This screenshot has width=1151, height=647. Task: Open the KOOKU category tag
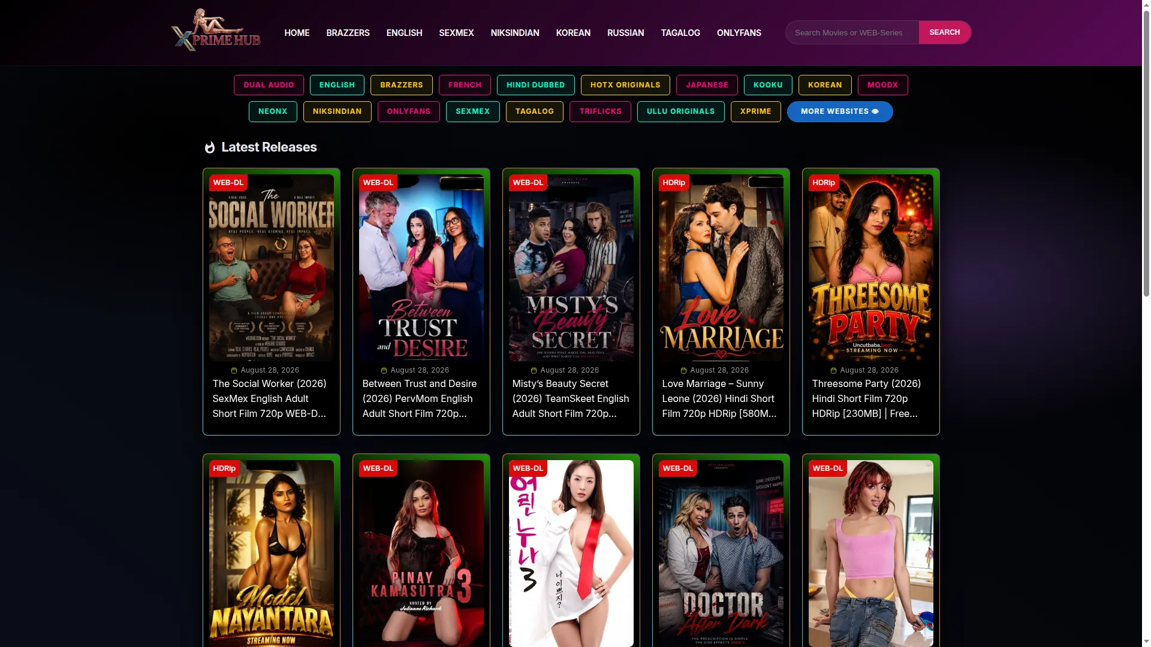pos(768,85)
